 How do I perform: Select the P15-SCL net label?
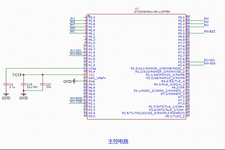(75, 51)
